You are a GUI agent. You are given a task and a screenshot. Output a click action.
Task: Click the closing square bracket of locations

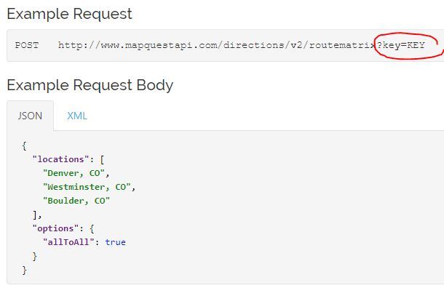(35, 215)
